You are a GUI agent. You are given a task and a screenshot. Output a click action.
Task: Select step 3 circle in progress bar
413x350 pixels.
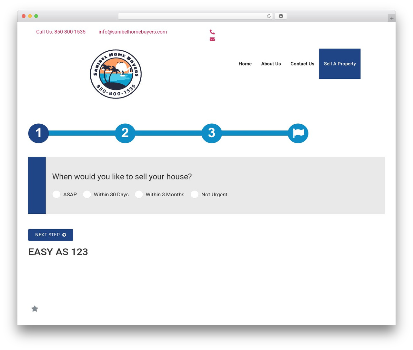tap(212, 133)
